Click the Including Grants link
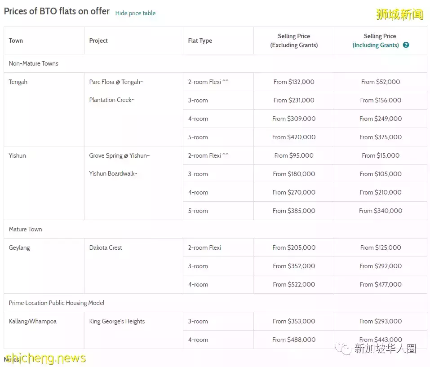Viewport: 430px width, 367px height. click(376, 45)
